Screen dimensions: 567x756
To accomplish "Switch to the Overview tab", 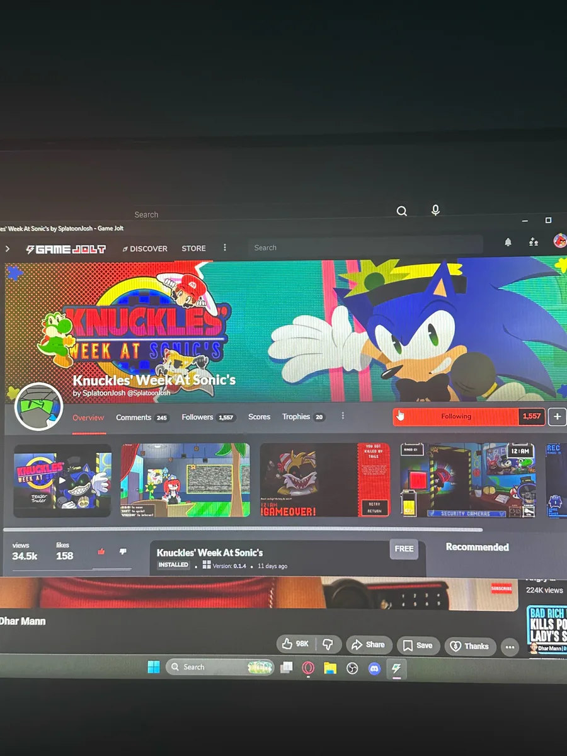I will pyautogui.click(x=88, y=418).
